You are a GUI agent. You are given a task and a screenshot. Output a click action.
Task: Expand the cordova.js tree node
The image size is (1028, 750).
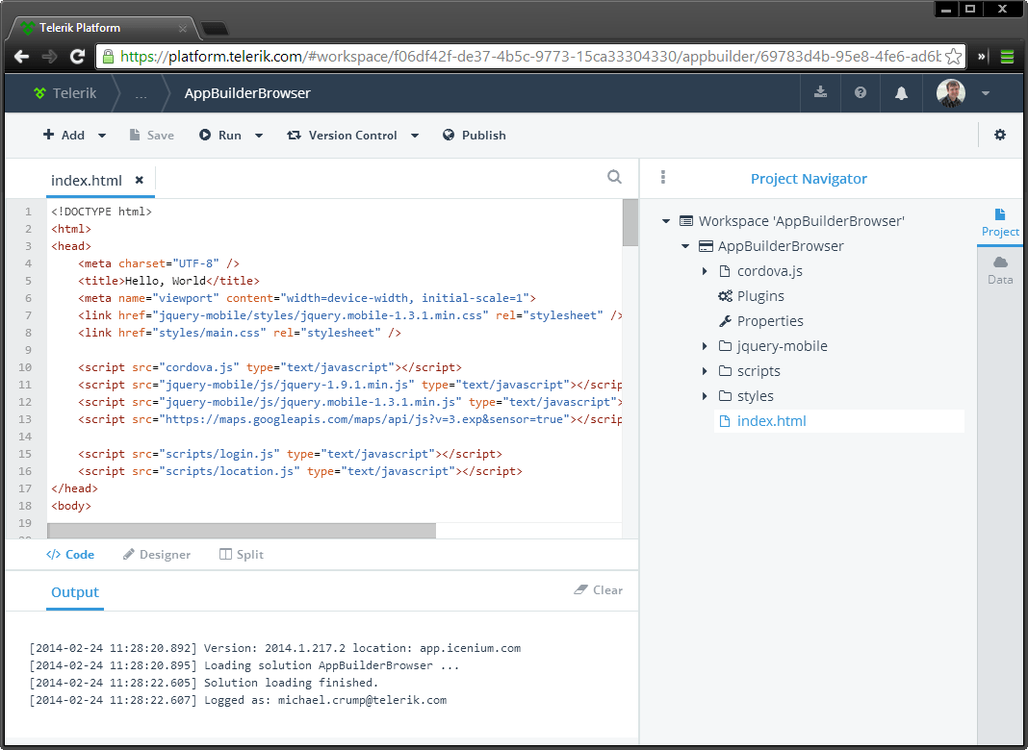coord(705,271)
